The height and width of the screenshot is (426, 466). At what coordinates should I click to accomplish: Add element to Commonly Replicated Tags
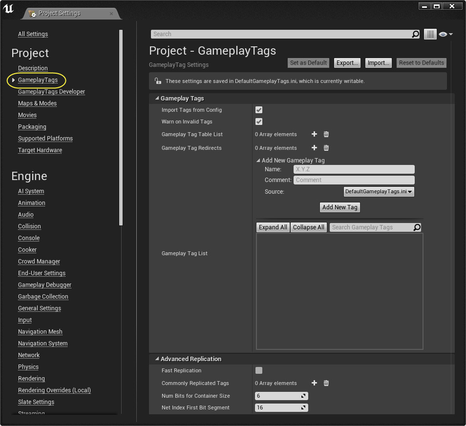[x=314, y=383]
